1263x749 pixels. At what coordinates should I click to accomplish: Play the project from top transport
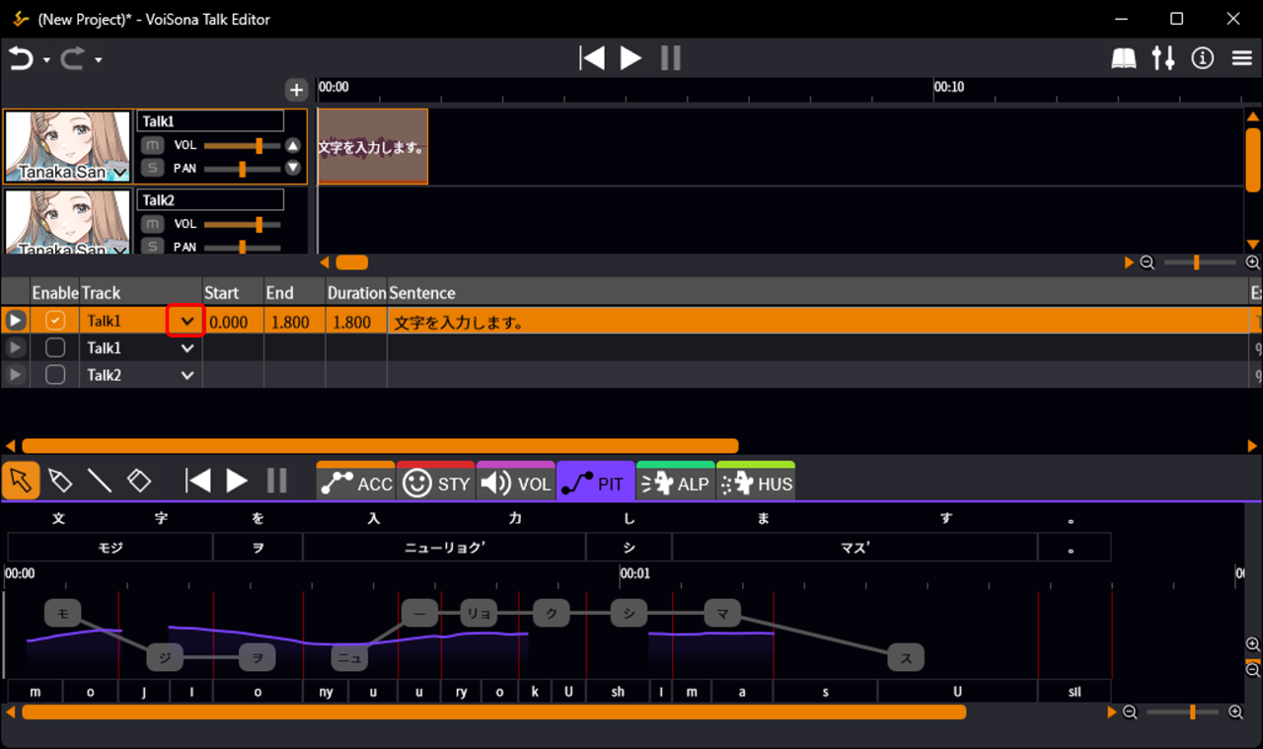coord(631,58)
